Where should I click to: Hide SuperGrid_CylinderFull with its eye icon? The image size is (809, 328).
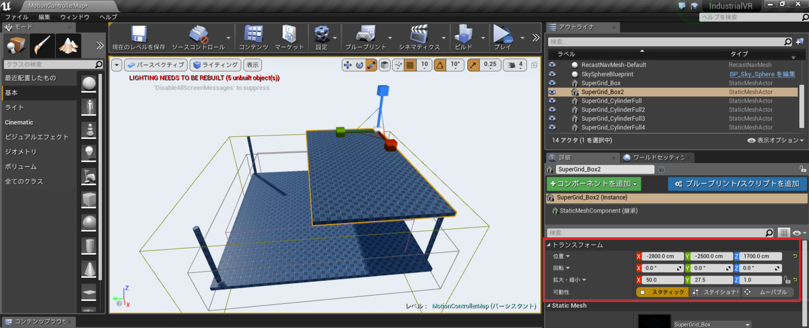tap(552, 100)
